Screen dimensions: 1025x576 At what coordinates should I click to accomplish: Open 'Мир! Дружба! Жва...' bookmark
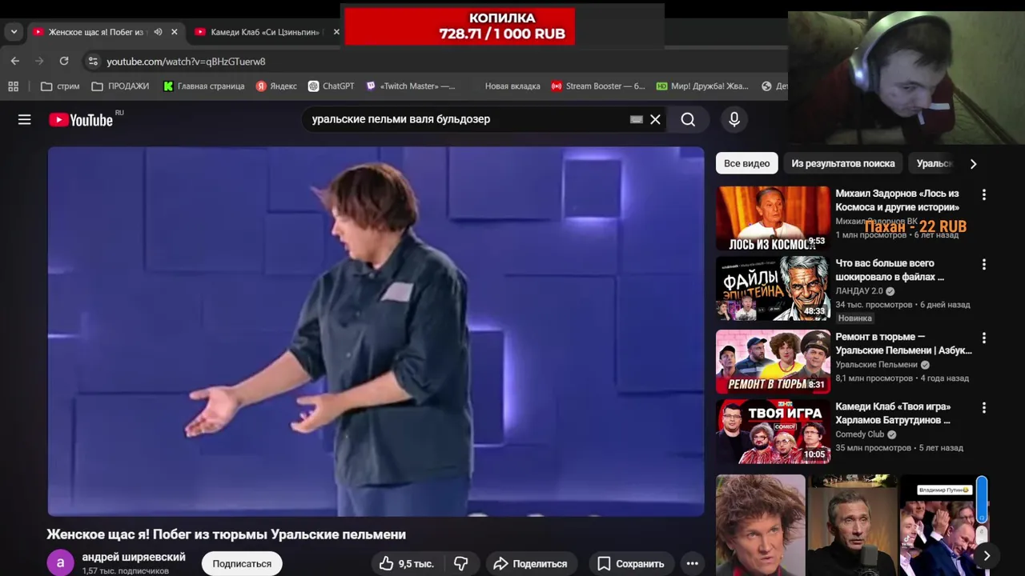point(702,86)
